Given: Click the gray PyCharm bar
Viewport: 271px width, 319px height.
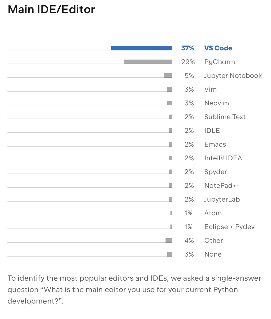Looking at the screenshot, I should click(148, 62).
